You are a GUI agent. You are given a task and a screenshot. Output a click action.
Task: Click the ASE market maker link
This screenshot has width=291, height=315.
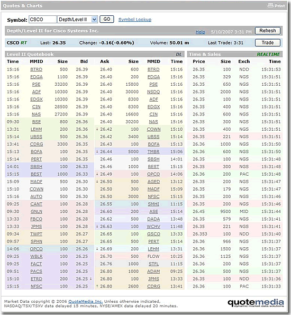153,212
